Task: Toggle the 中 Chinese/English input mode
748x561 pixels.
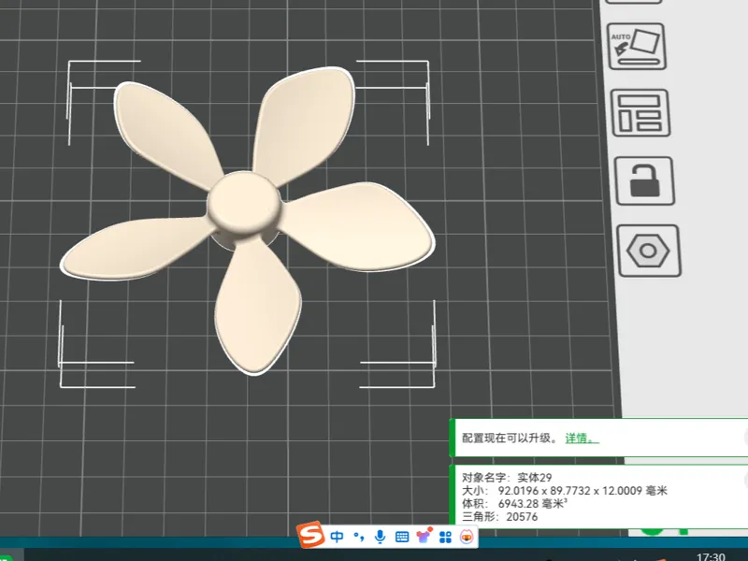Action: tap(338, 537)
